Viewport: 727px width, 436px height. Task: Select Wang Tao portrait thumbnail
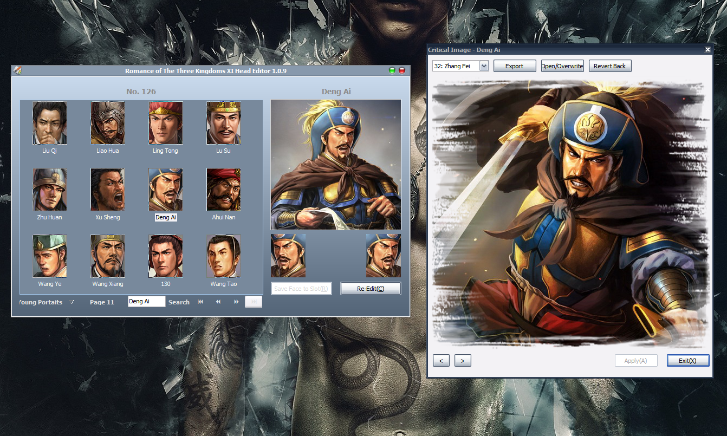click(x=223, y=256)
